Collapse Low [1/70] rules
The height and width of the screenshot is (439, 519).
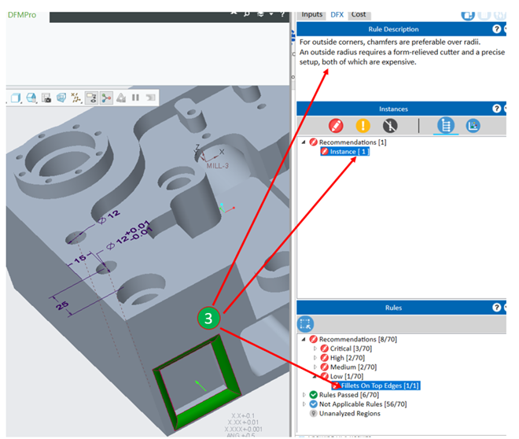pyautogui.click(x=315, y=376)
